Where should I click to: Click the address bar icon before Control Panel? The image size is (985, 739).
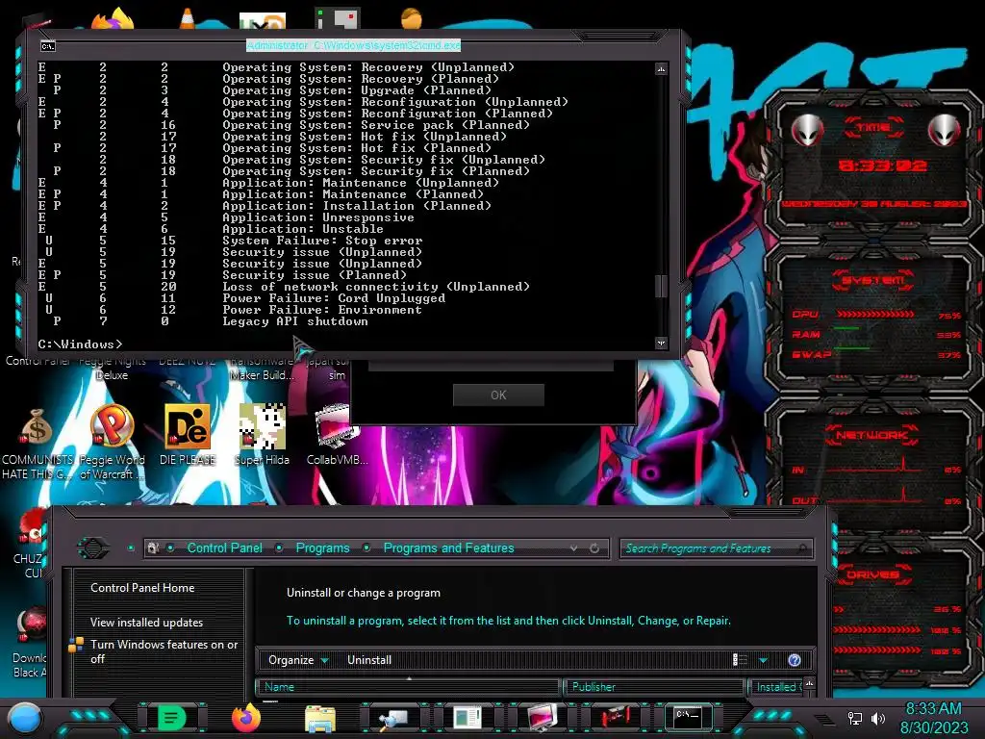(153, 548)
